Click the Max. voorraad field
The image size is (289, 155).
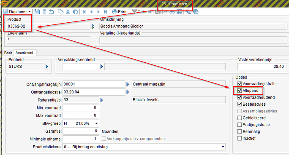(x=81, y=115)
